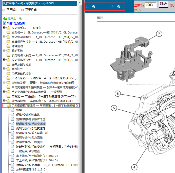Image resolution: width=175 pixels, height=173 pixels.
Task: Click document icon beside 规格/变速箱速率比
Action: pyautogui.click(x=13, y=114)
